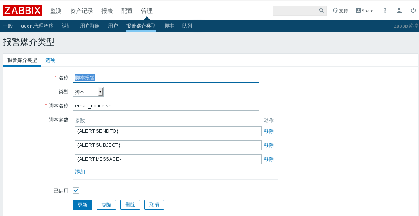This screenshot has width=419, height=216.
Task: Click the zabbix监控 server name text
Action: click(406, 26)
